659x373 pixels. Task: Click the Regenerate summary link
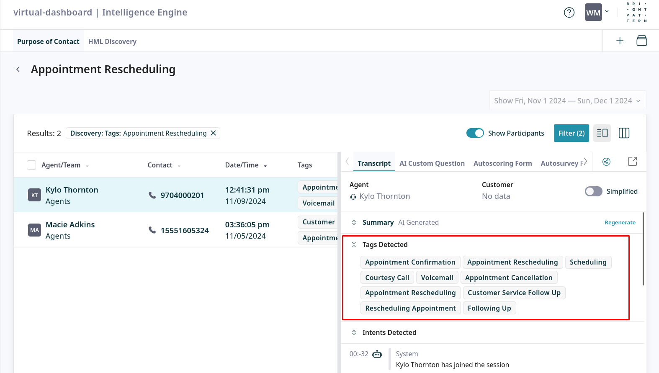pos(620,223)
